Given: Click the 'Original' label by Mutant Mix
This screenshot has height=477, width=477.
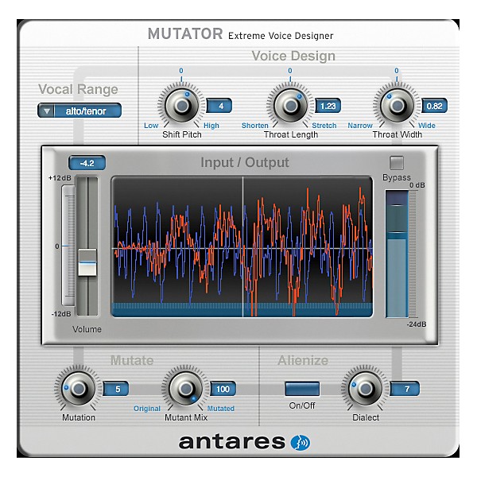Looking at the screenshot, I should [x=147, y=409].
